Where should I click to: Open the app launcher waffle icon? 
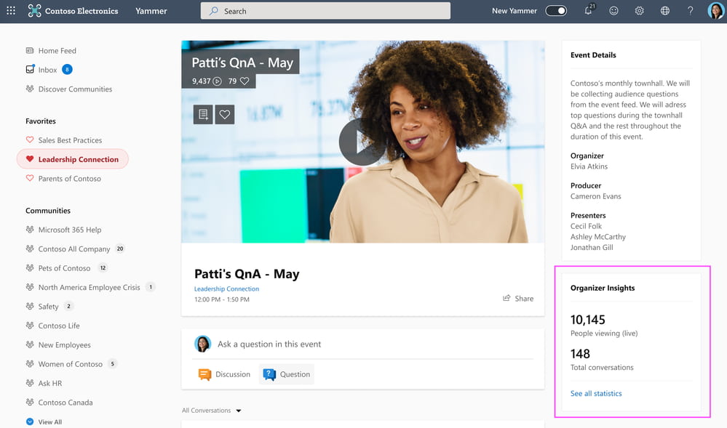11,11
